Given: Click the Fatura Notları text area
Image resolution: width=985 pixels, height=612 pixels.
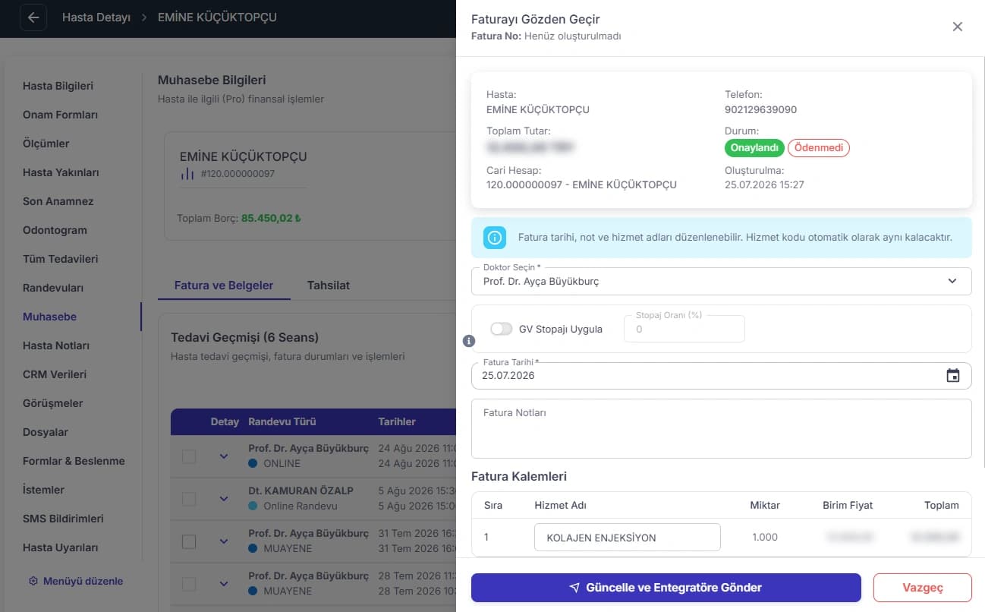Looking at the screenshot, I should tap(722, 428).
